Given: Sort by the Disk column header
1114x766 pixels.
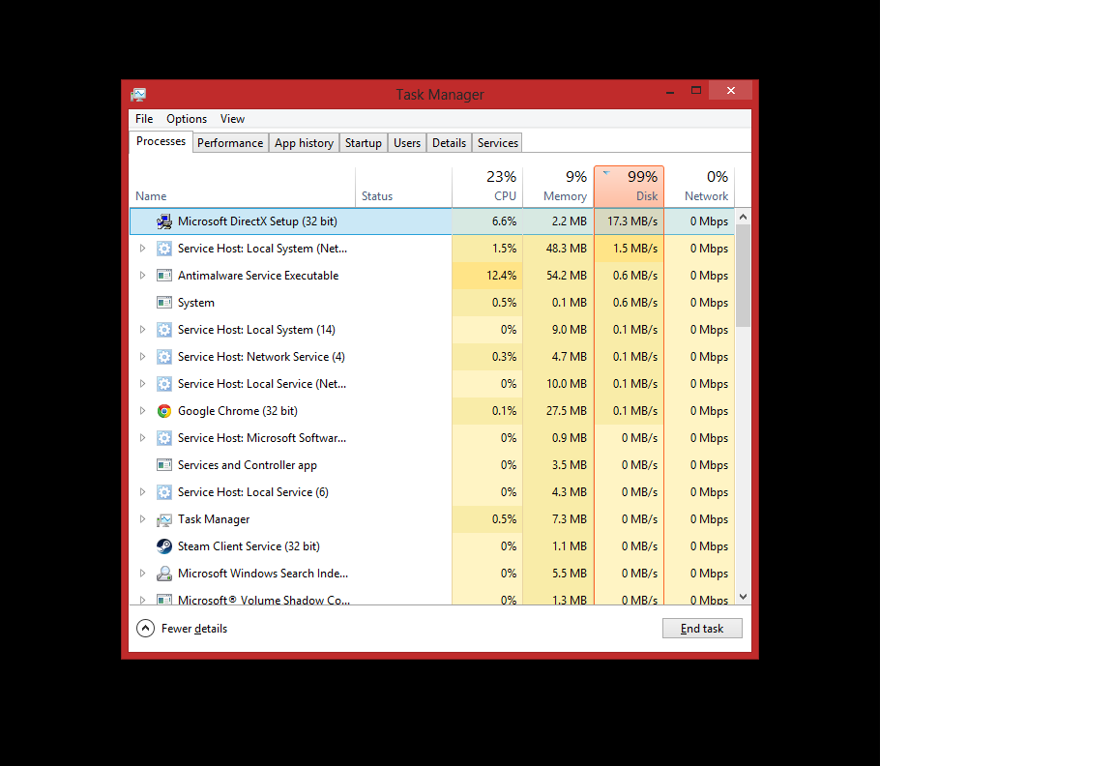Looking at the screenshot, I should pos(630,186).
